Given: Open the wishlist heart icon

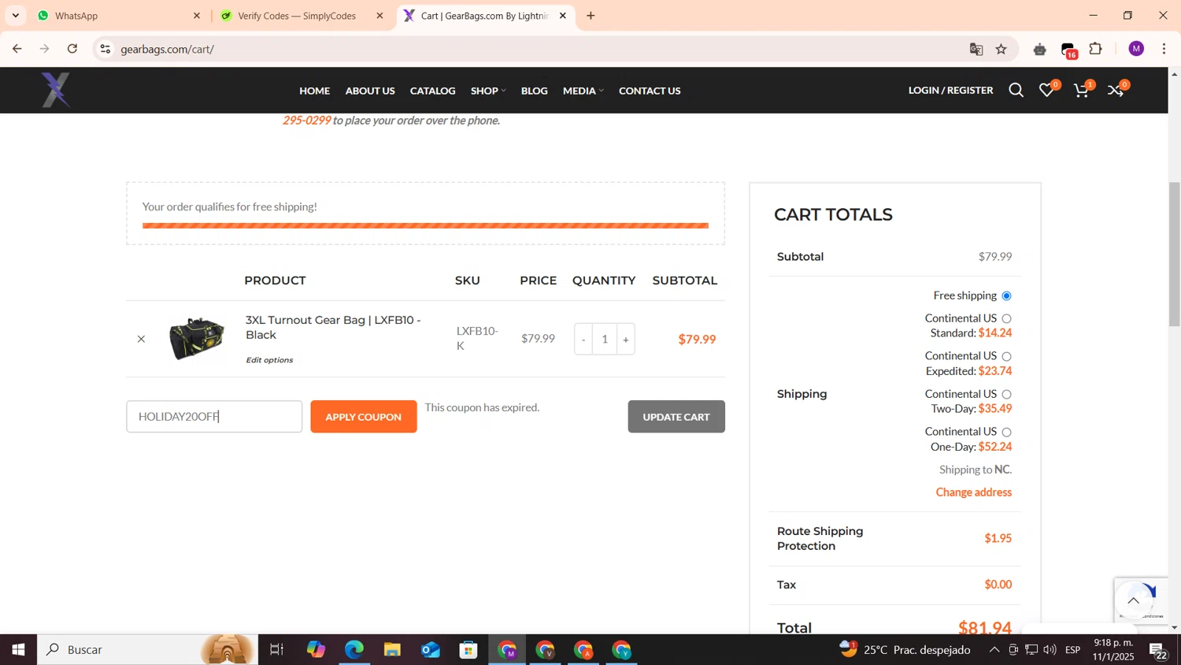Looking at the screenshot, I should pyautogui.click(x=1046, y=91).
